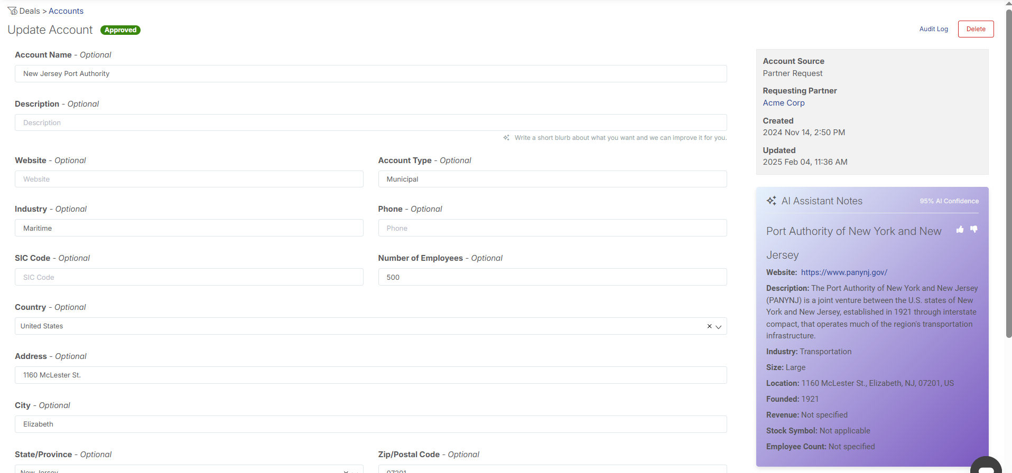Viewport: 1012px width, 473px height.
Task: Open the State/Province dropdown
Action: click(189, 469)
